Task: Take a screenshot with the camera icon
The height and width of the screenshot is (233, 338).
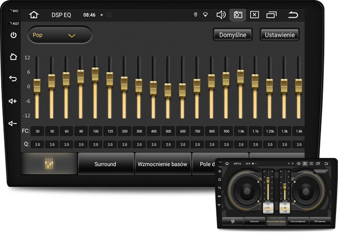Action: pos(237,15)
